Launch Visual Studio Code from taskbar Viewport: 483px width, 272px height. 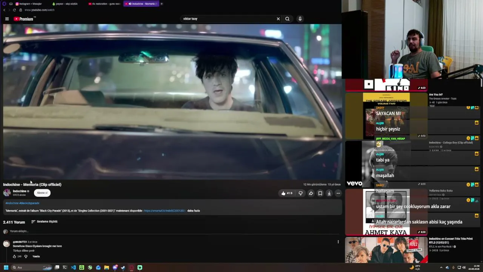click(73, 267)
